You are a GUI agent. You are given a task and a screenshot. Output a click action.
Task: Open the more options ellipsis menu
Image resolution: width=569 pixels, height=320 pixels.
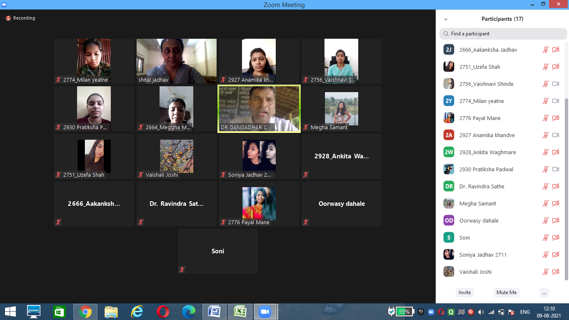click(544, 292)
